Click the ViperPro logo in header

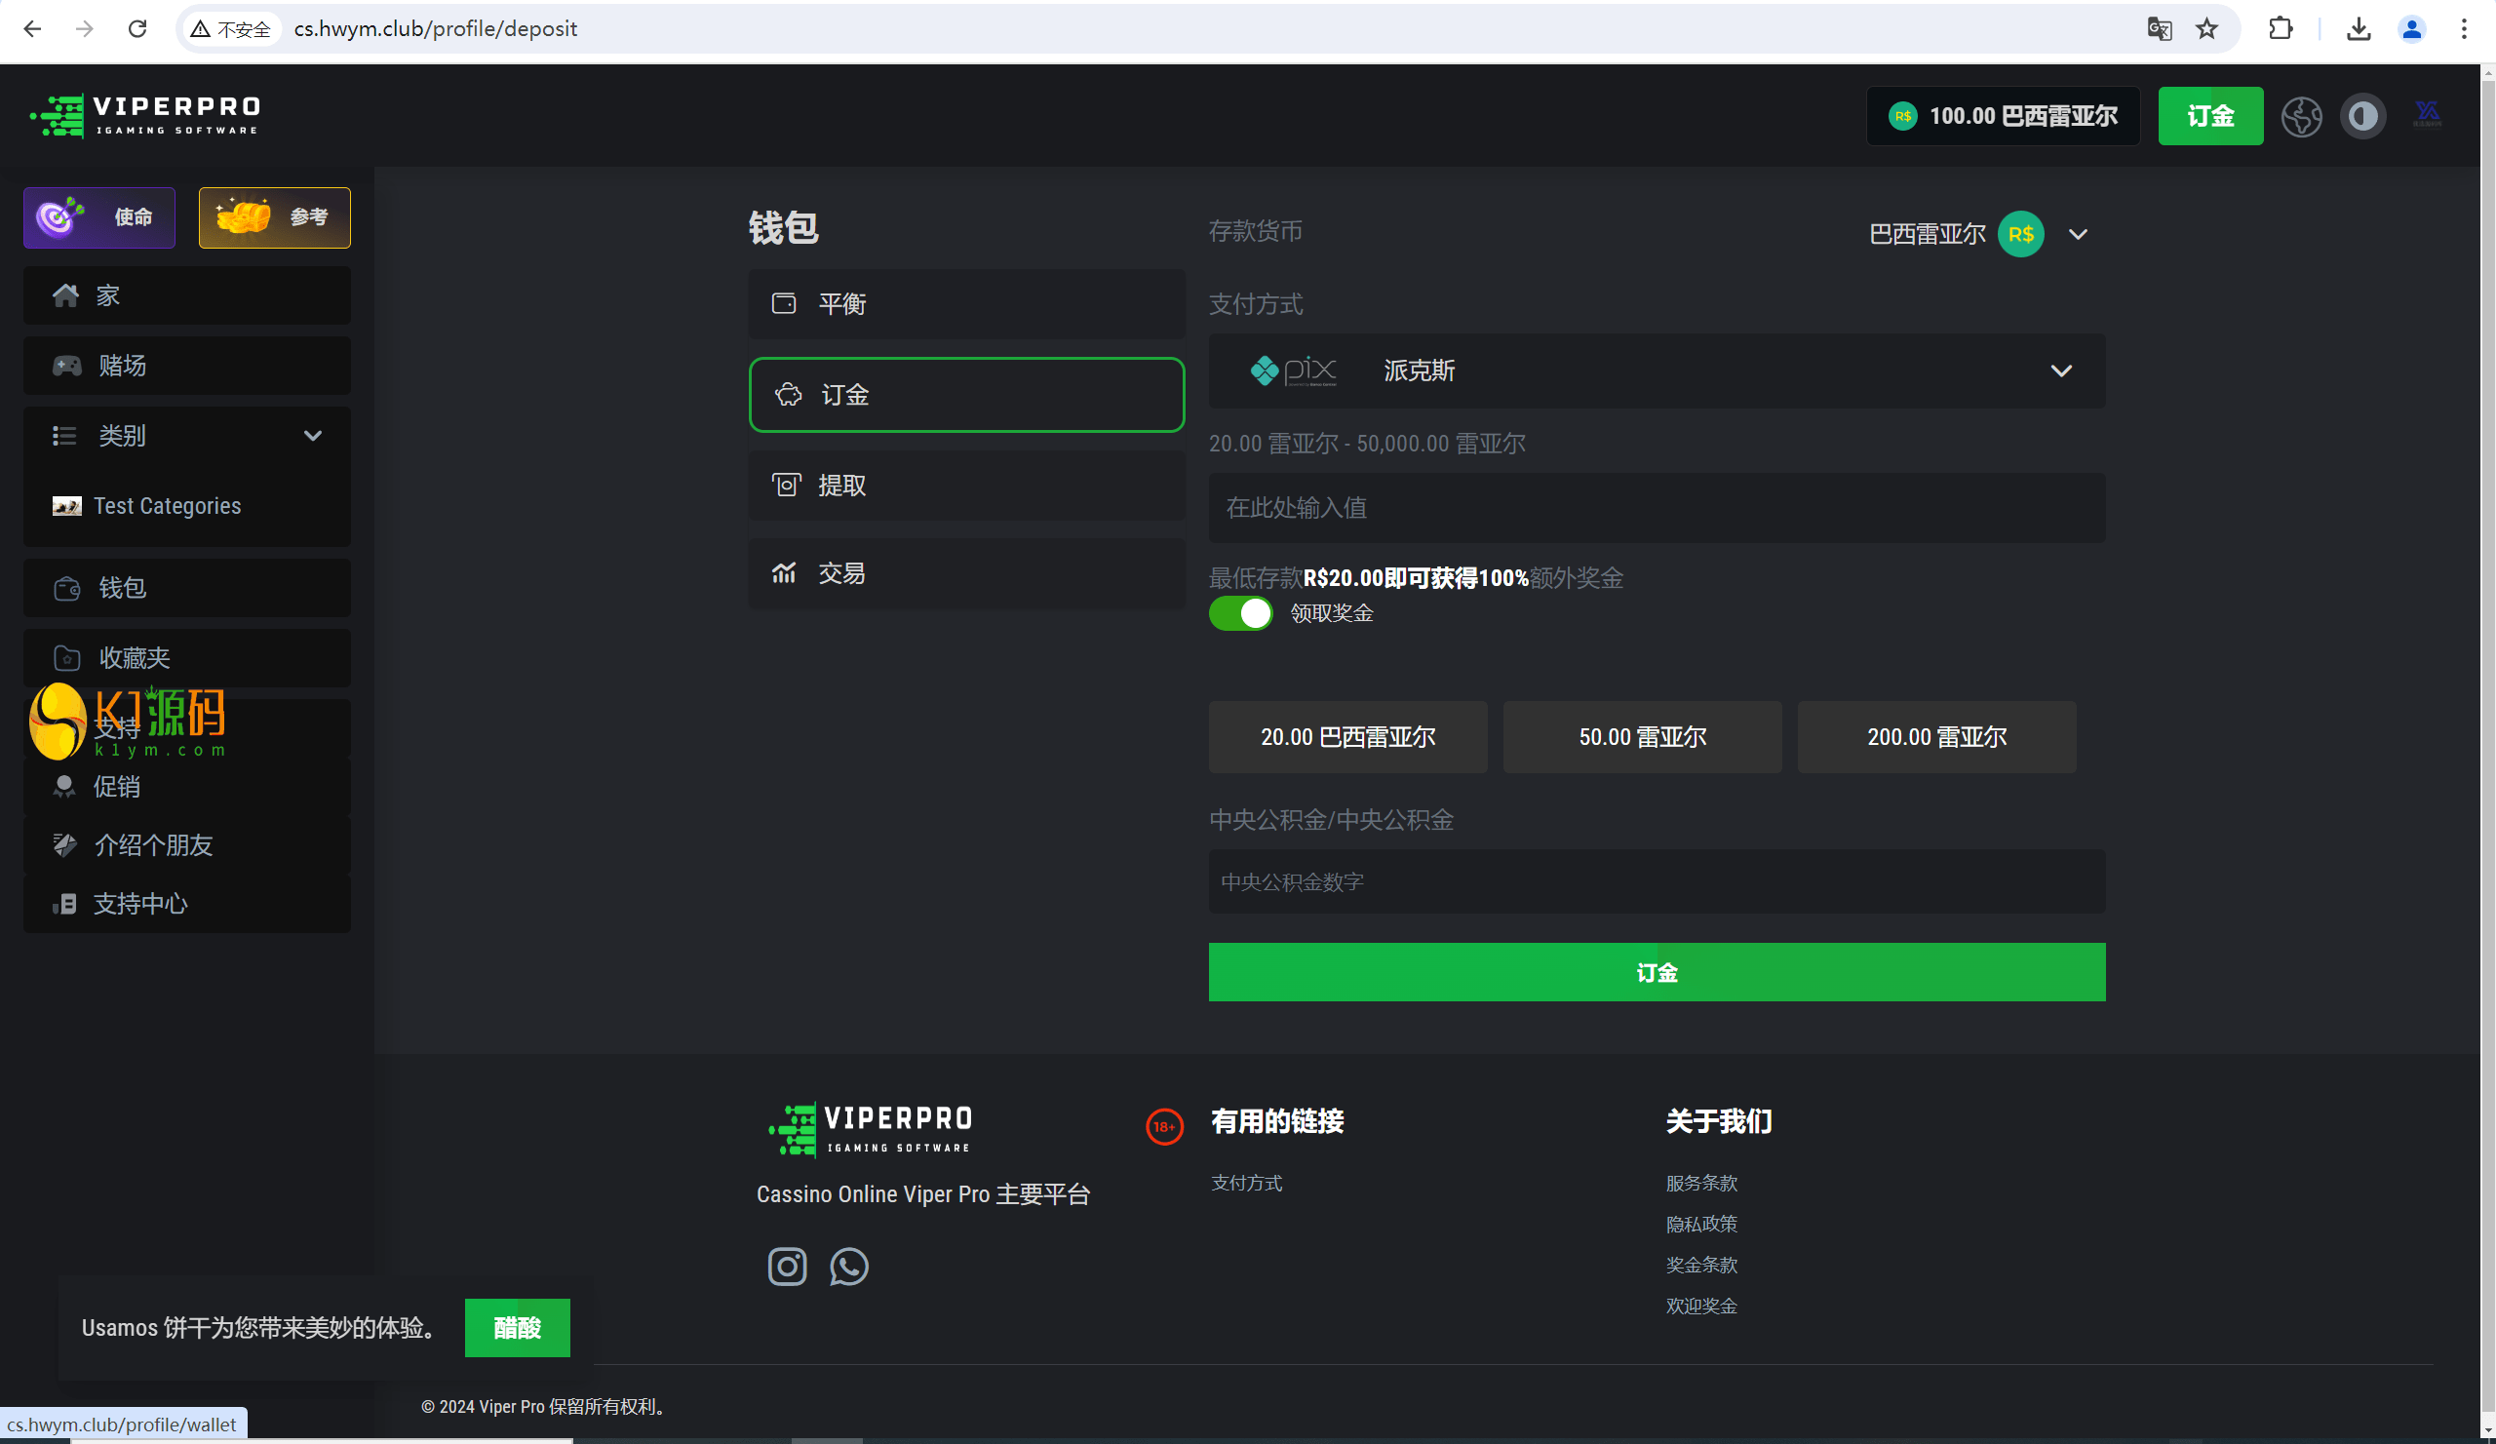145,116
